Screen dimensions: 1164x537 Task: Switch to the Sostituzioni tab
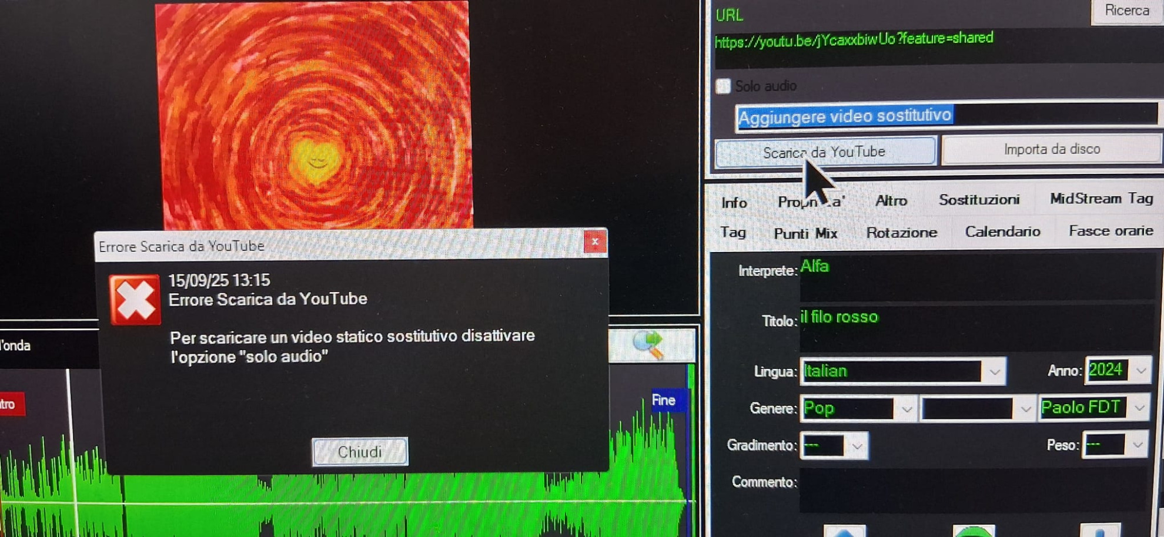tap(979, 200)
